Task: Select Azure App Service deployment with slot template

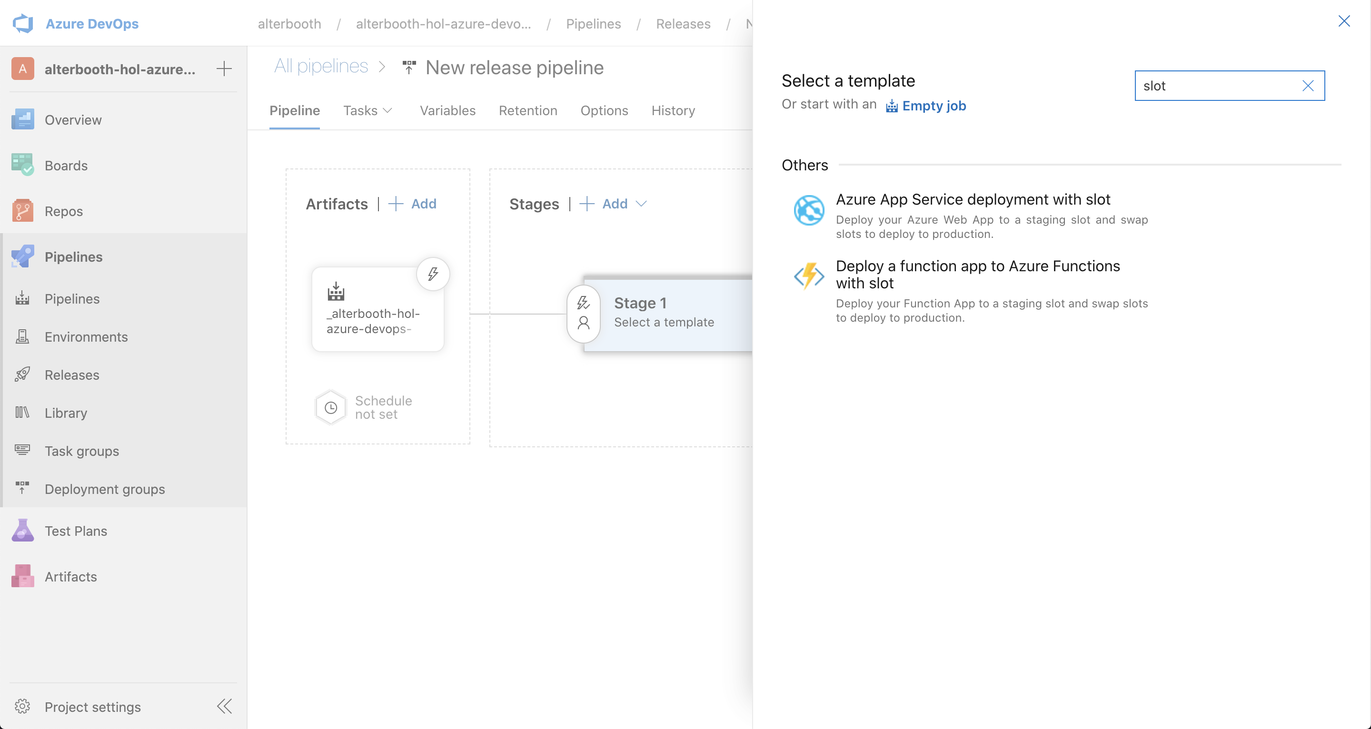Action: tap(971, 198)
